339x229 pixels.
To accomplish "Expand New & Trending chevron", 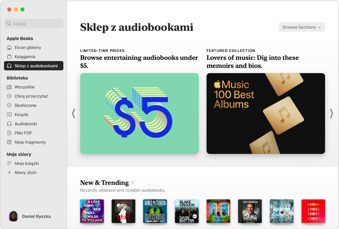I will (133, 182).
